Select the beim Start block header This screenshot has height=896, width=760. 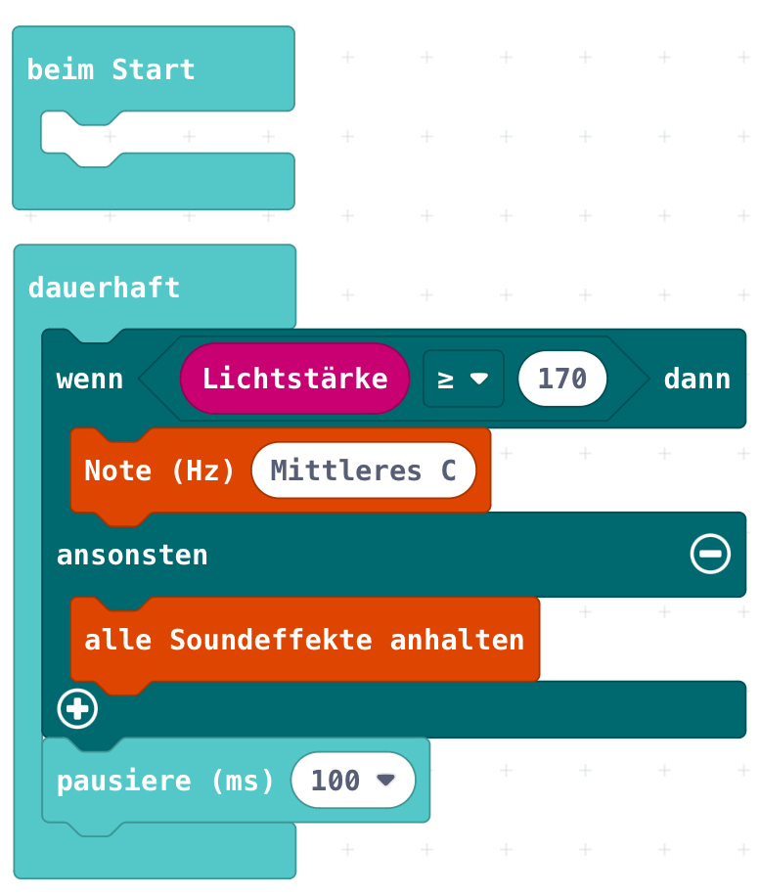[111, 70]
